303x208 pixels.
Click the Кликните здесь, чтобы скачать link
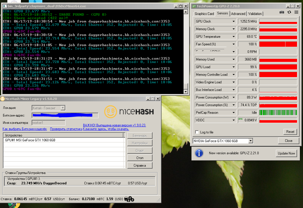point(106,129)
